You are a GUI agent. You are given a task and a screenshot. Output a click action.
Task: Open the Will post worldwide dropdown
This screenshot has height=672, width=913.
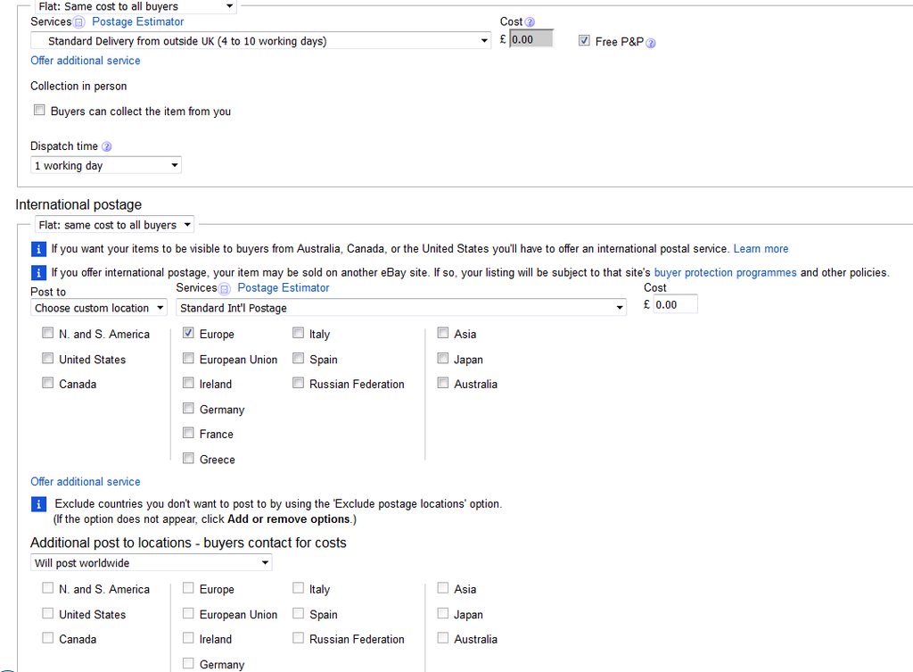(152, 563)
